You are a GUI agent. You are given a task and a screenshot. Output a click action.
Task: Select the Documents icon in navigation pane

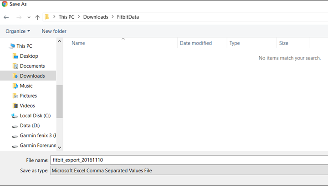click(15, 66)
